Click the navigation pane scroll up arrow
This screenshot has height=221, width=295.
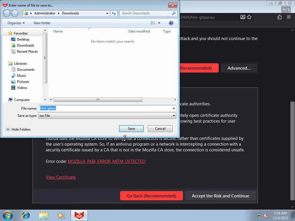(45, 30)
